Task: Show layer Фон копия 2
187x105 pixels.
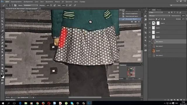Action: pyautogui.click(x=150, y=55)
